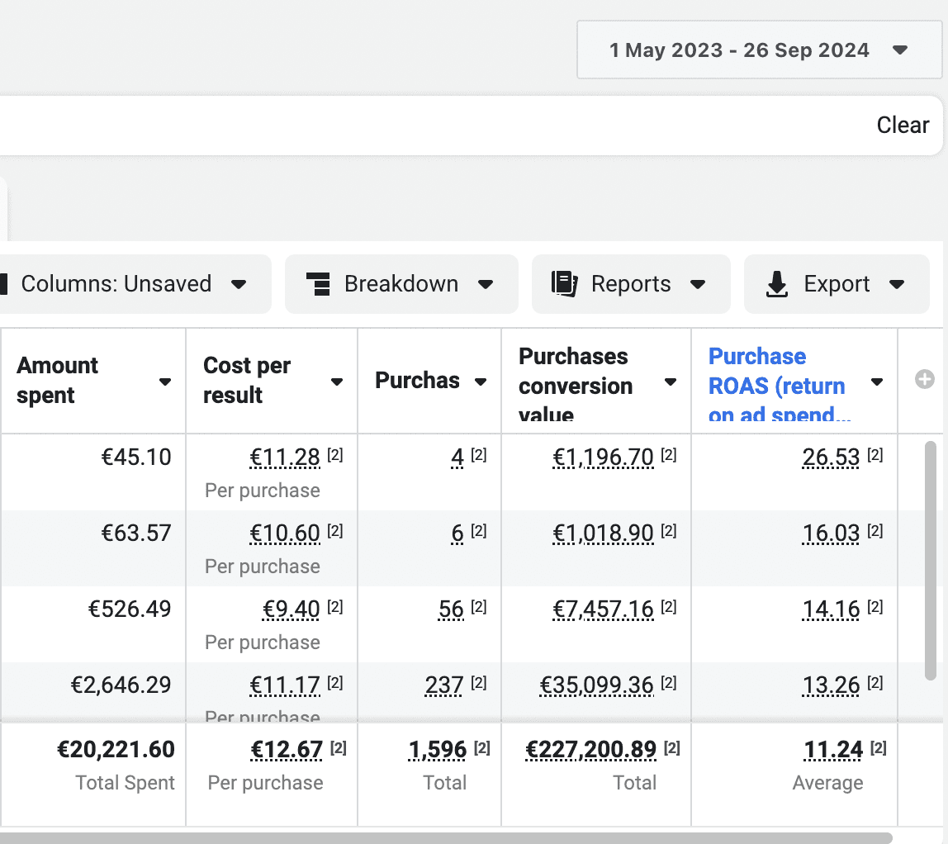Click the Export download icon
The height and width of the screenshot is (844, 948).
click(777, 284)
